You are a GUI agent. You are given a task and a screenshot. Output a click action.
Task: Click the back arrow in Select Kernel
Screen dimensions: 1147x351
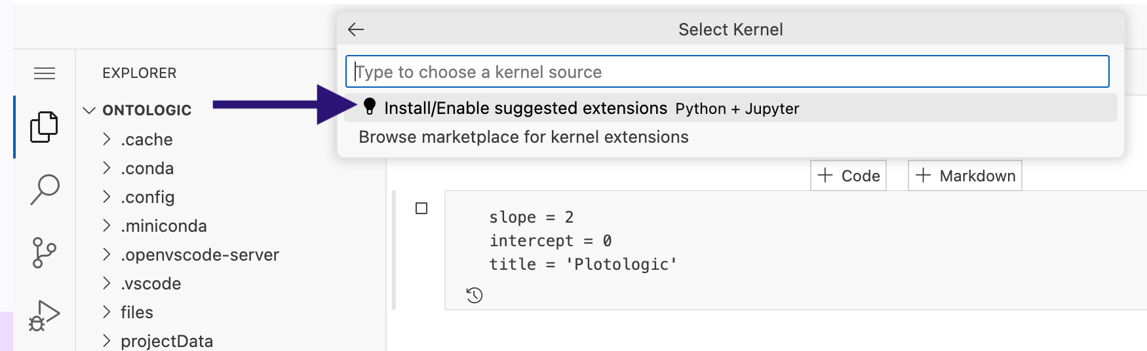pos(356,29)
